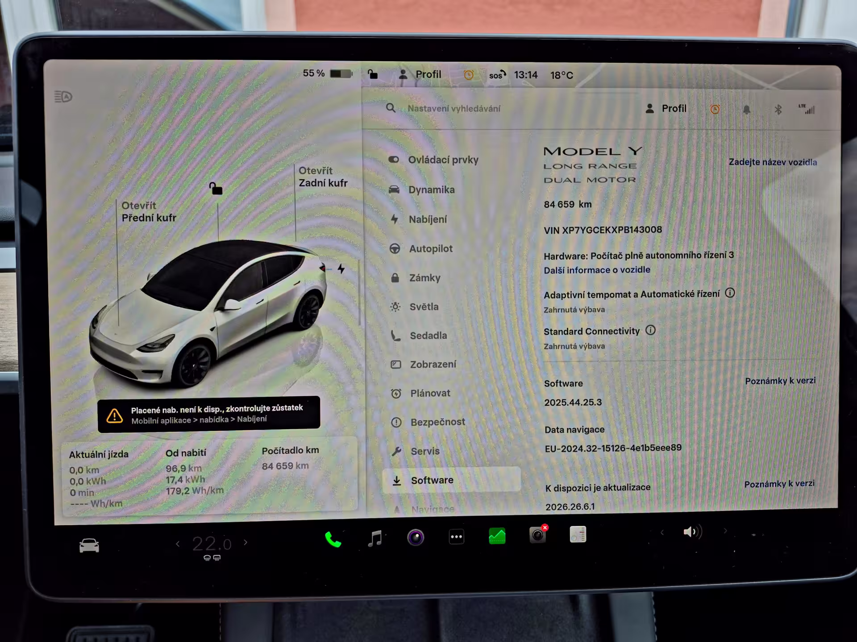Toggle the lock status icon in status bar

(x=373, y=74)
